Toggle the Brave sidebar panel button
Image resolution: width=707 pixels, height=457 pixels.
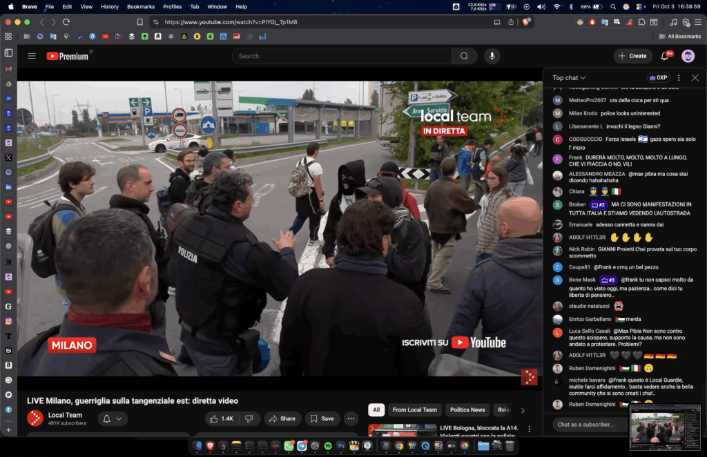click(8, 52)
